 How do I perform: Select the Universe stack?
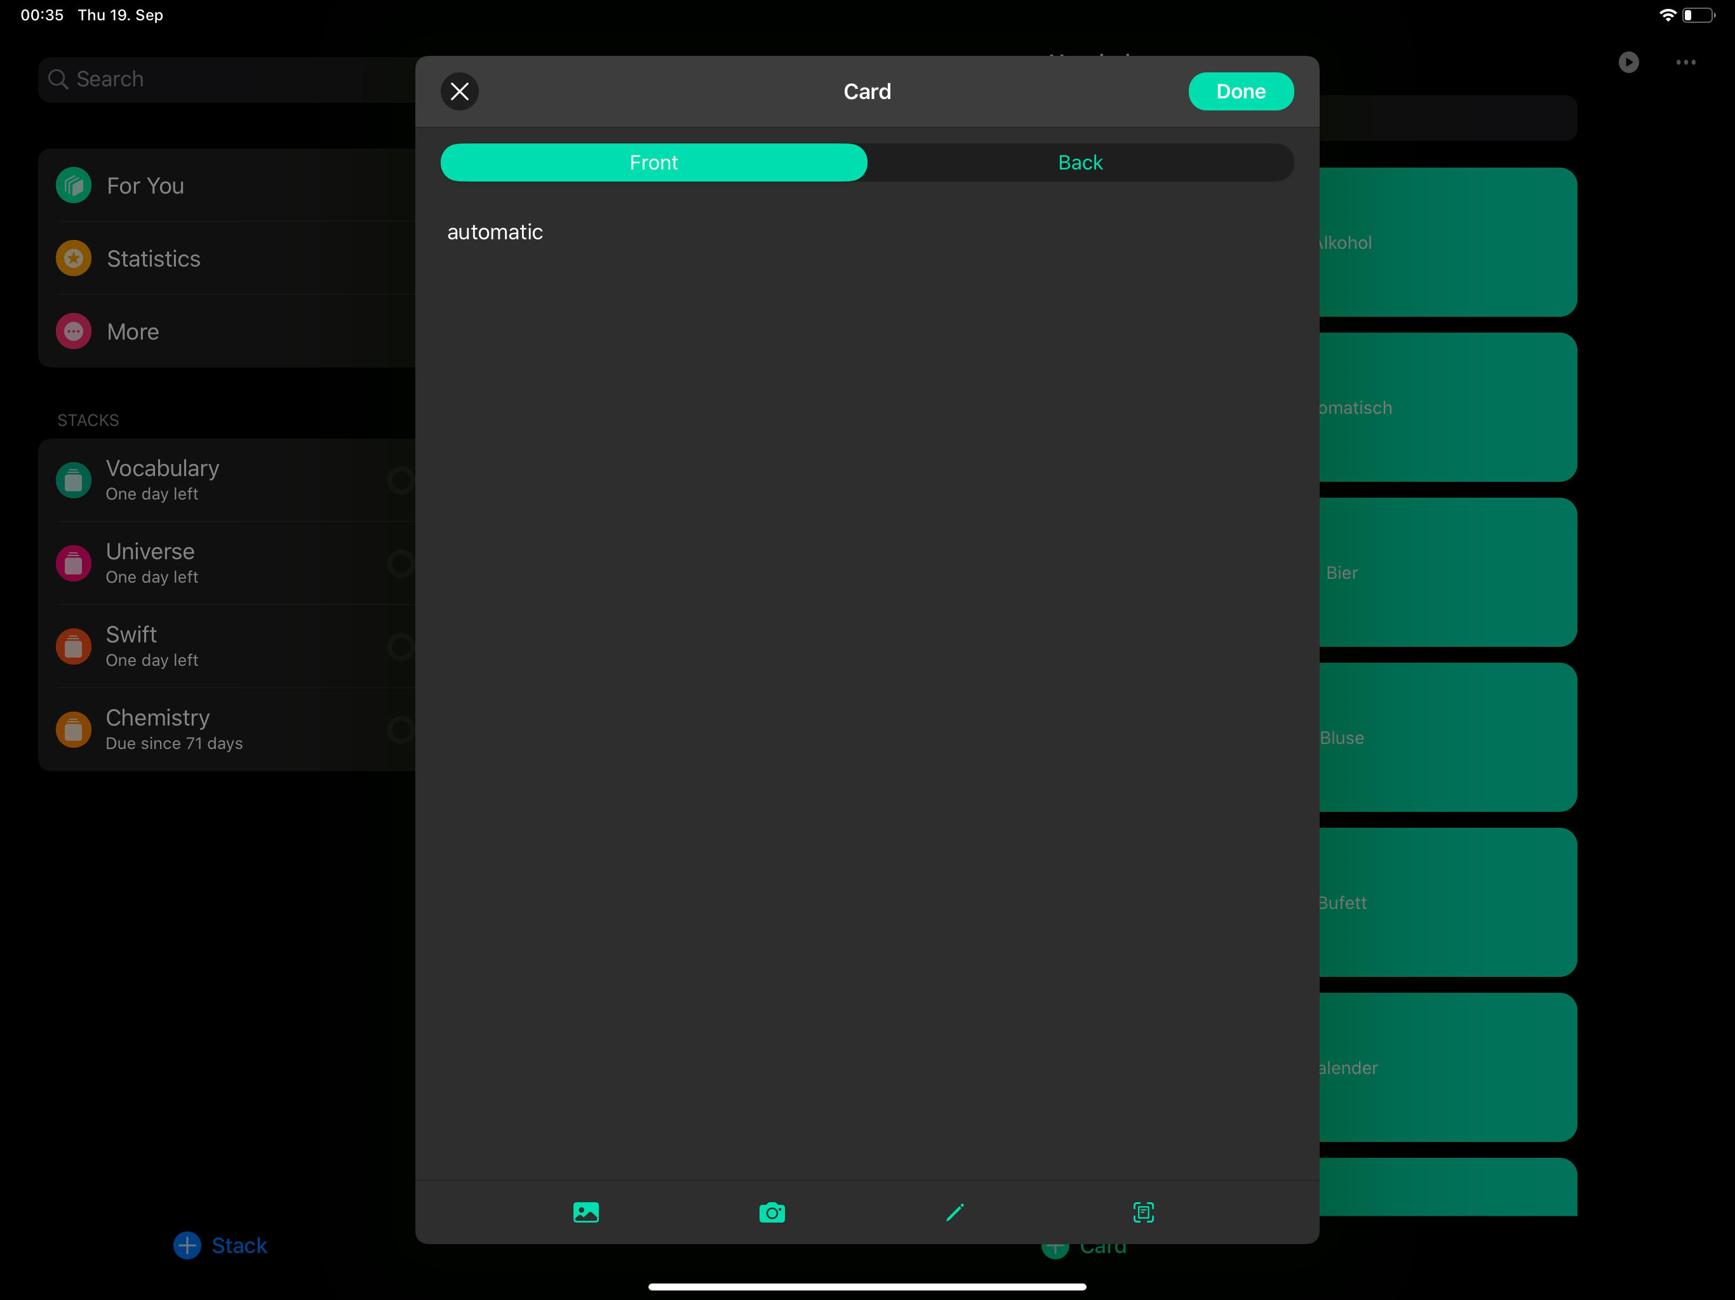[151, 562]
